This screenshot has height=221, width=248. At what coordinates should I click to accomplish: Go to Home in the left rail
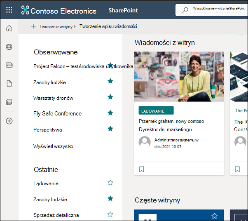point(9,28)
